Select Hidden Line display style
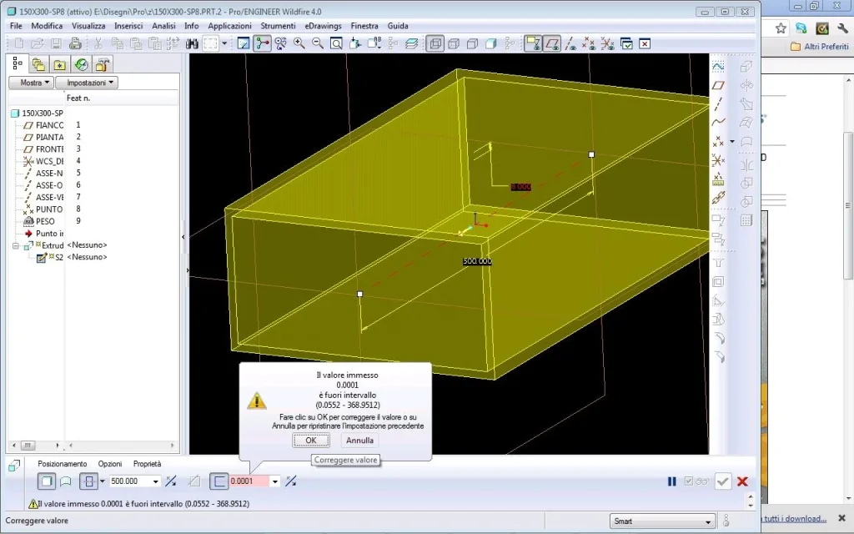This screenshot has width=854, height=534. (454, 43)
